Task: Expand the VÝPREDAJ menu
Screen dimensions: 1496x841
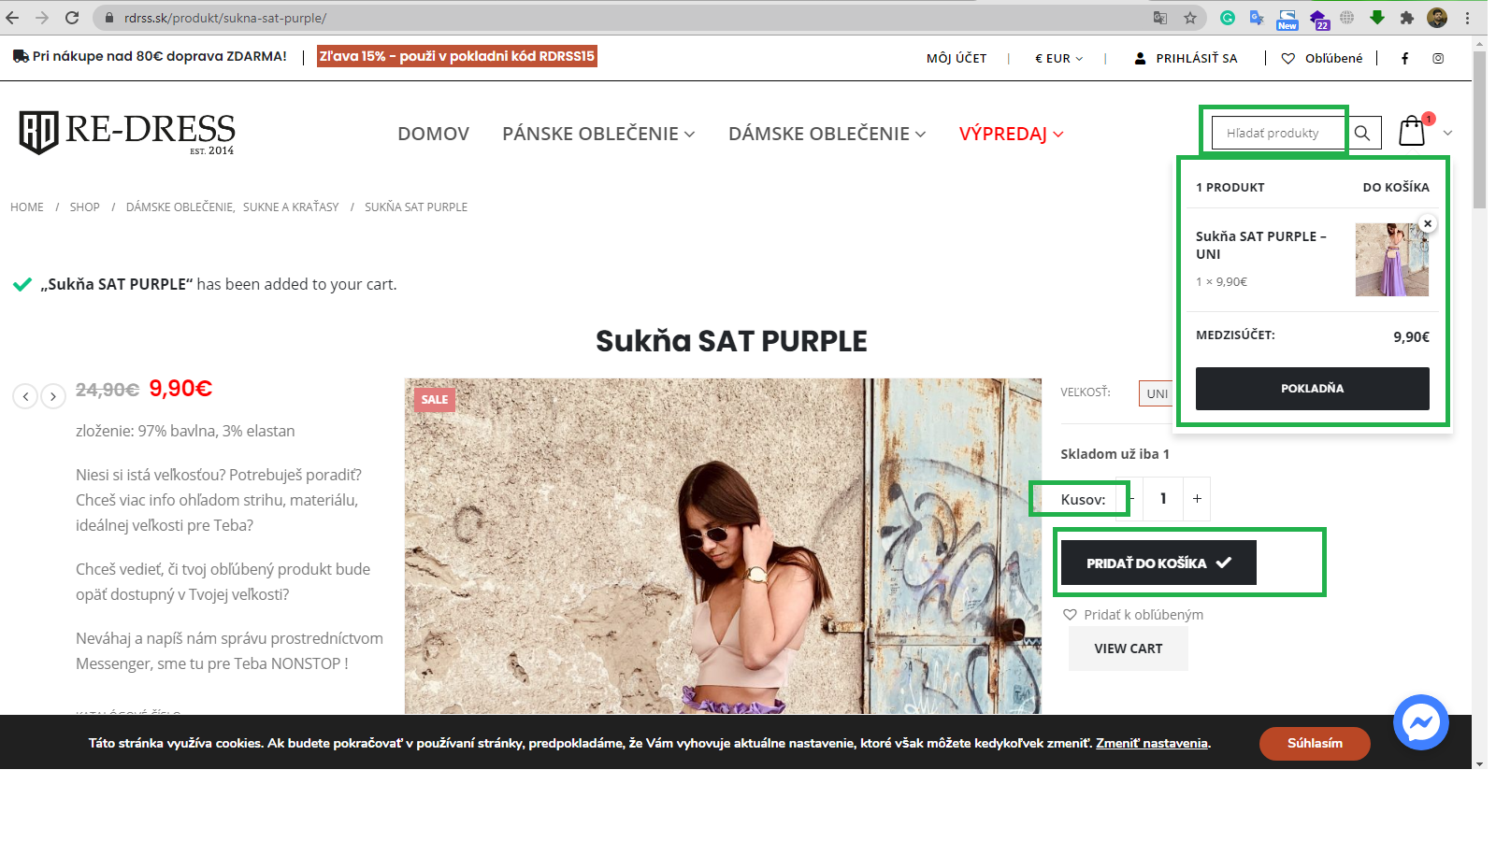Action: pos(1012,134)
